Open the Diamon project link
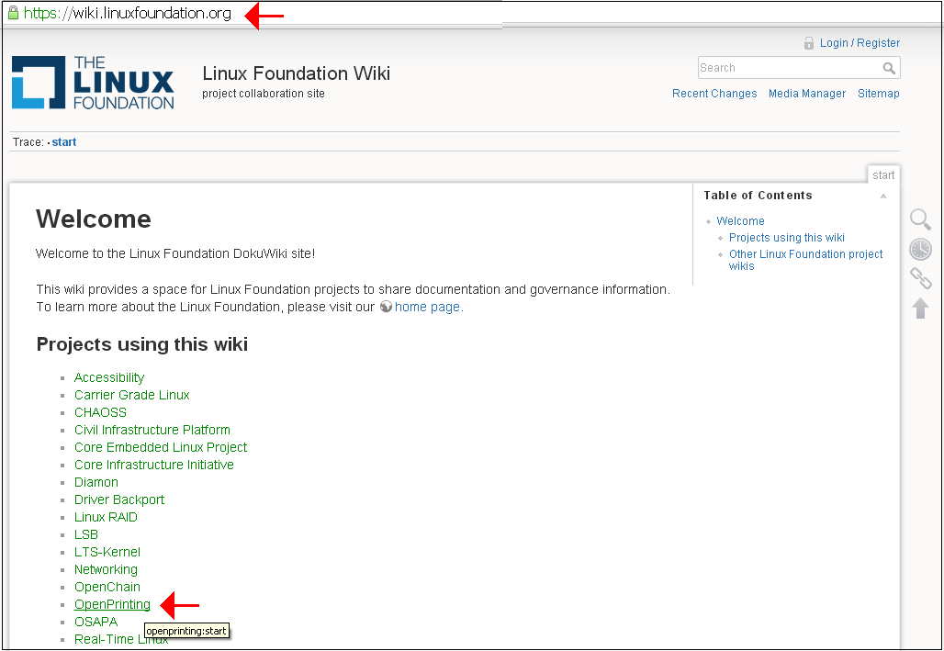The image size is (944, 651). click(x=96, y=482)
